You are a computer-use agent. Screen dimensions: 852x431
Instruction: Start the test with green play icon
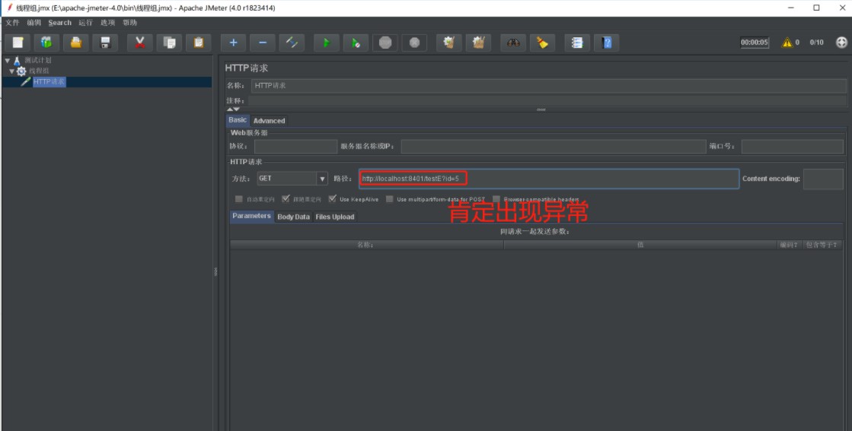coord(327,43)
